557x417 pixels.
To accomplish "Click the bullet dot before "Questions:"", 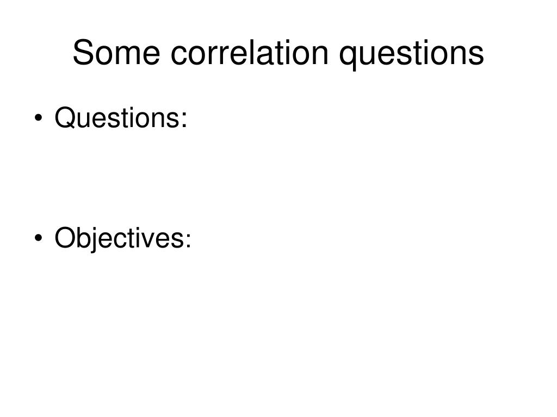I will [x=39, y=118].
